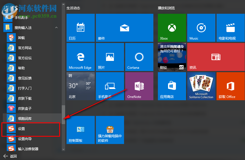This screenshot has width=245, height=160.
Task: Open 意见反馈 entry
Action: (32, 78)
